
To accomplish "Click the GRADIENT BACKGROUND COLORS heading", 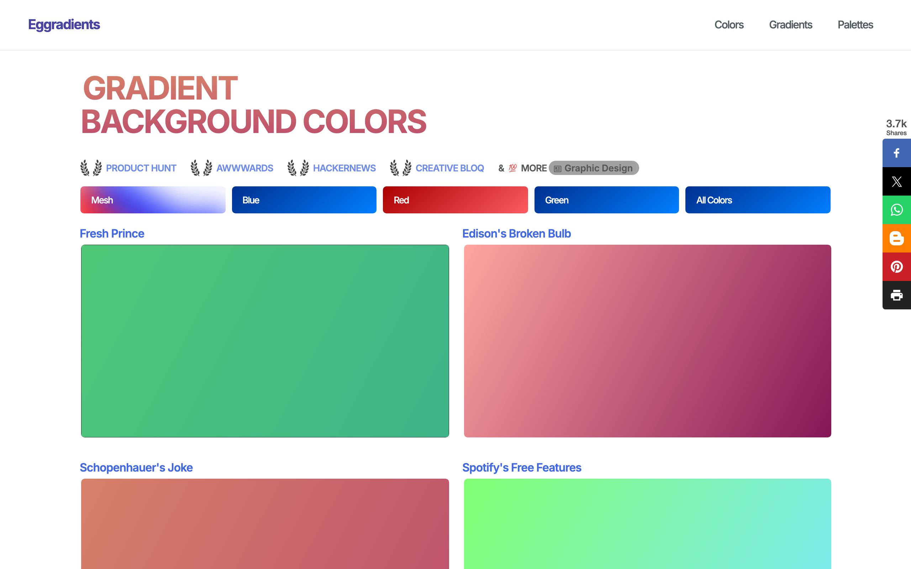I will pos(254,105).
